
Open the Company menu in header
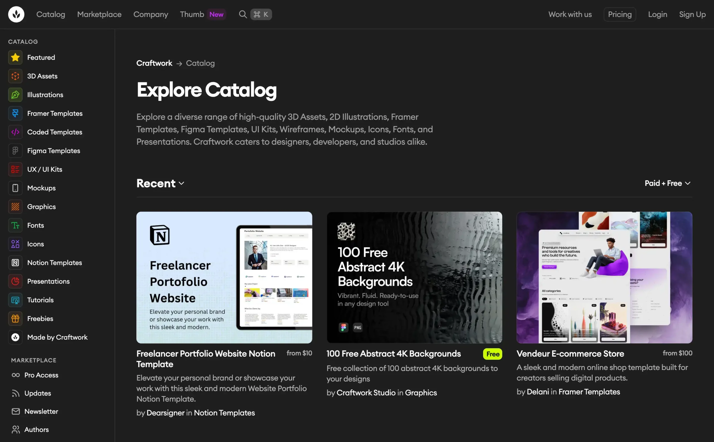click(x=151, y=14)
